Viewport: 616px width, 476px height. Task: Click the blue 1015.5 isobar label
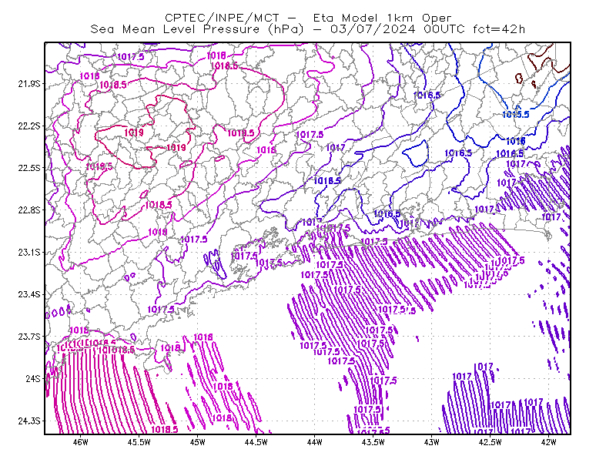click(515, 115)
